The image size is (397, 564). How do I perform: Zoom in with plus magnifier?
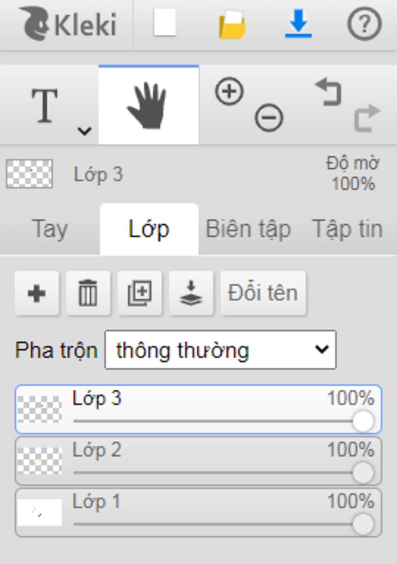pyautogui.click(x=229, y=92)
